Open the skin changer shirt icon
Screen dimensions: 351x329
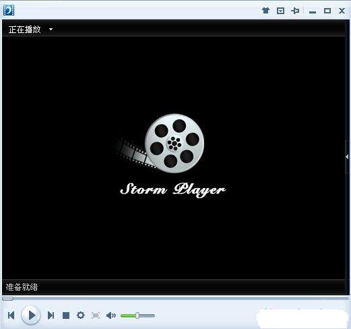click(x=265, y=10)
